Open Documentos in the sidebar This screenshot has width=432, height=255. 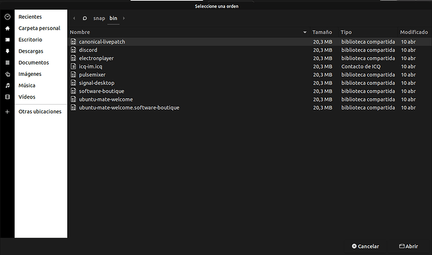(34, 63)
